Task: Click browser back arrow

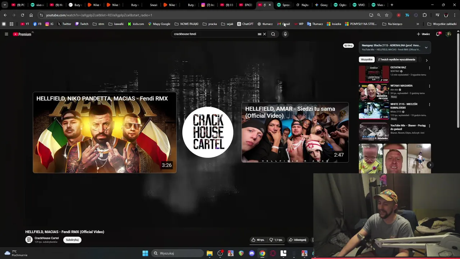Action: pos(5,15)
